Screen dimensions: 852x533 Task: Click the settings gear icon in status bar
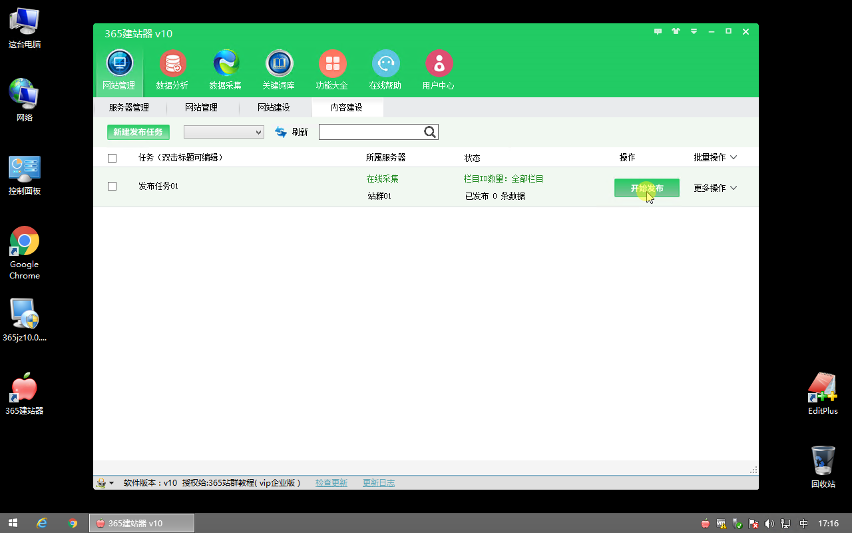tap(101, 483)
